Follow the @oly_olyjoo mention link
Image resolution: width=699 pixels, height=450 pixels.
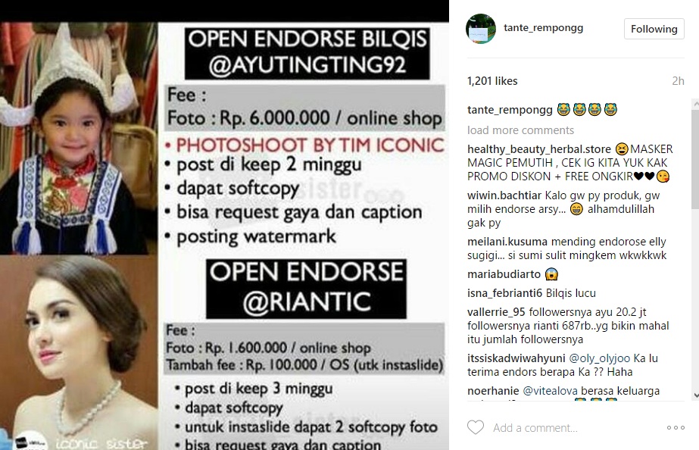600,358
